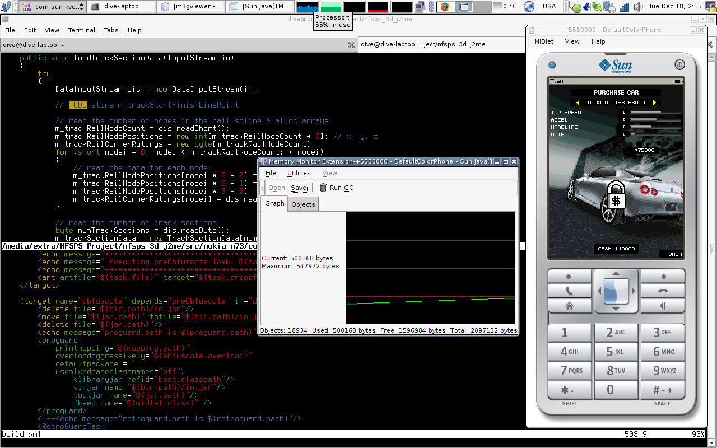Click the volume icon in system tray
The image size is (717, 448).
pos(639,7)
